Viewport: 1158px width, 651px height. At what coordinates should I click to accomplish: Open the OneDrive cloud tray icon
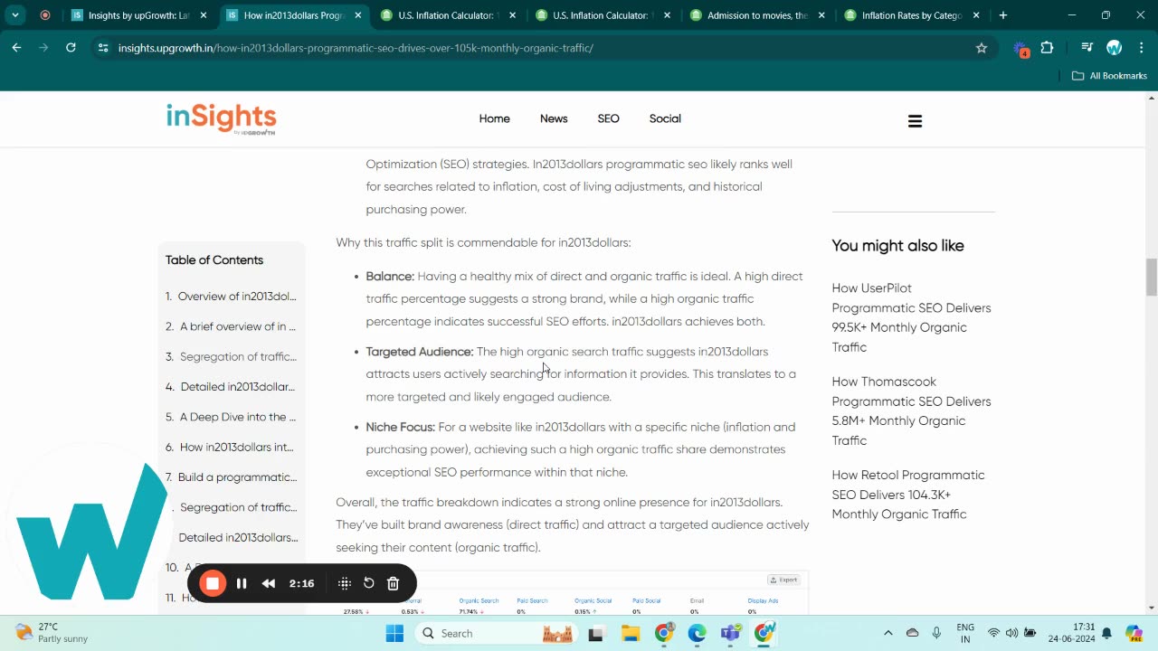912,633
